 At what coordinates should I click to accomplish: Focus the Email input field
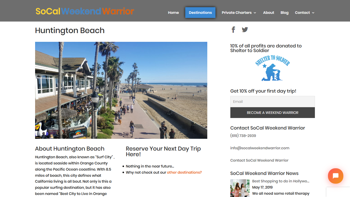273,102
